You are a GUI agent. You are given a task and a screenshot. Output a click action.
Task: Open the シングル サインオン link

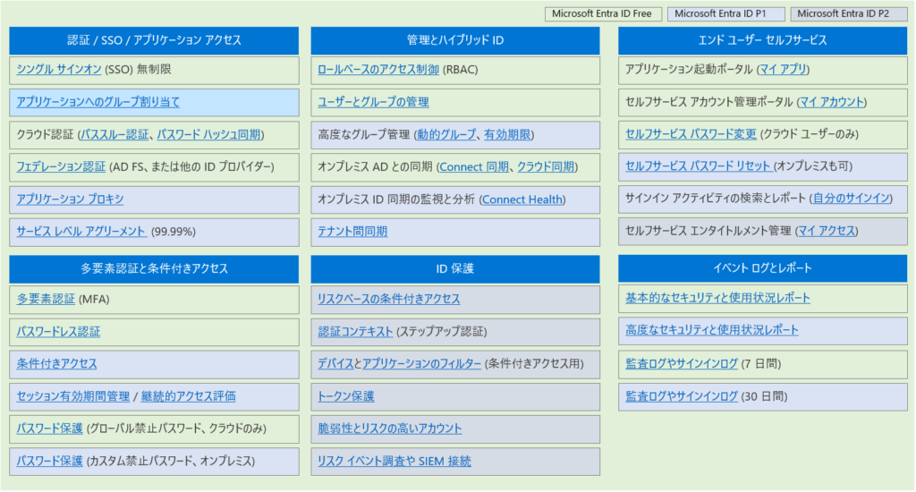coord(59,70)
